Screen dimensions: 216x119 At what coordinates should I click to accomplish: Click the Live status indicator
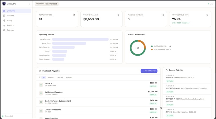210,4
